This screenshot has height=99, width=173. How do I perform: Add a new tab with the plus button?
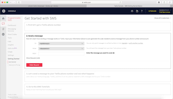(x=171, y=6)
